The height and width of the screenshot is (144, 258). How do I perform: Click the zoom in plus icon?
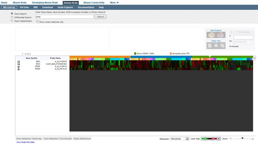[253, 139]
